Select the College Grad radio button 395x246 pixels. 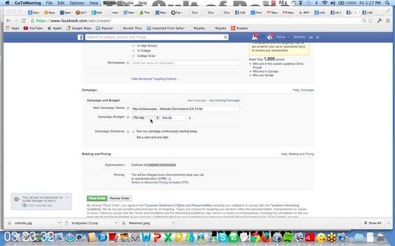pyautogui.click(x=133, y=56)
